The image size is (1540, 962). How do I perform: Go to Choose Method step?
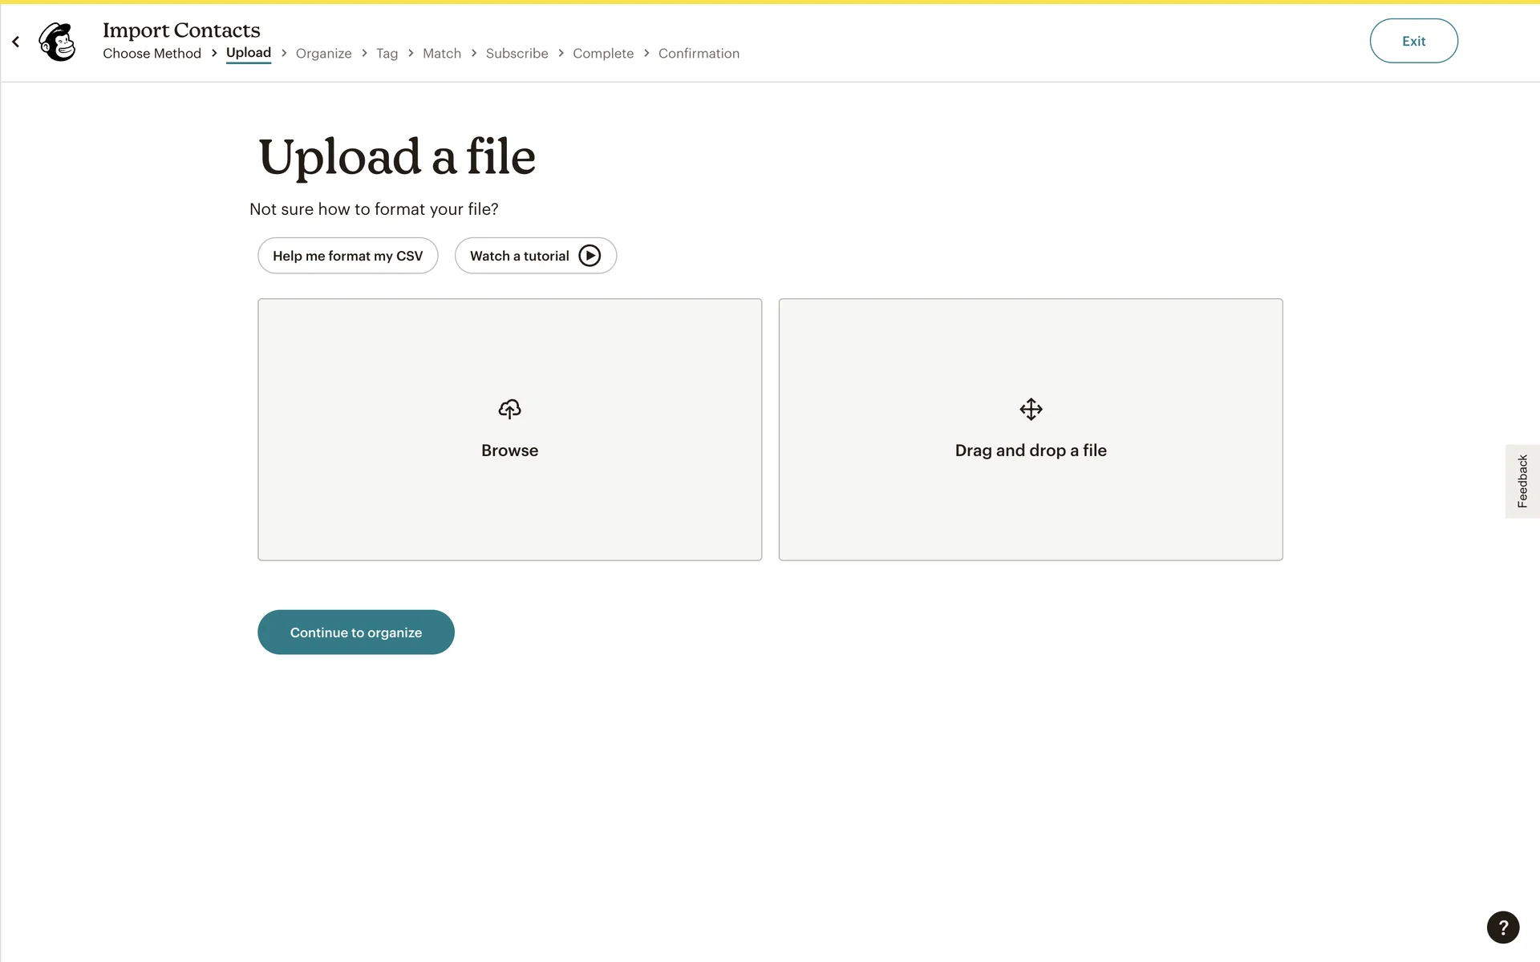point(152,54)
